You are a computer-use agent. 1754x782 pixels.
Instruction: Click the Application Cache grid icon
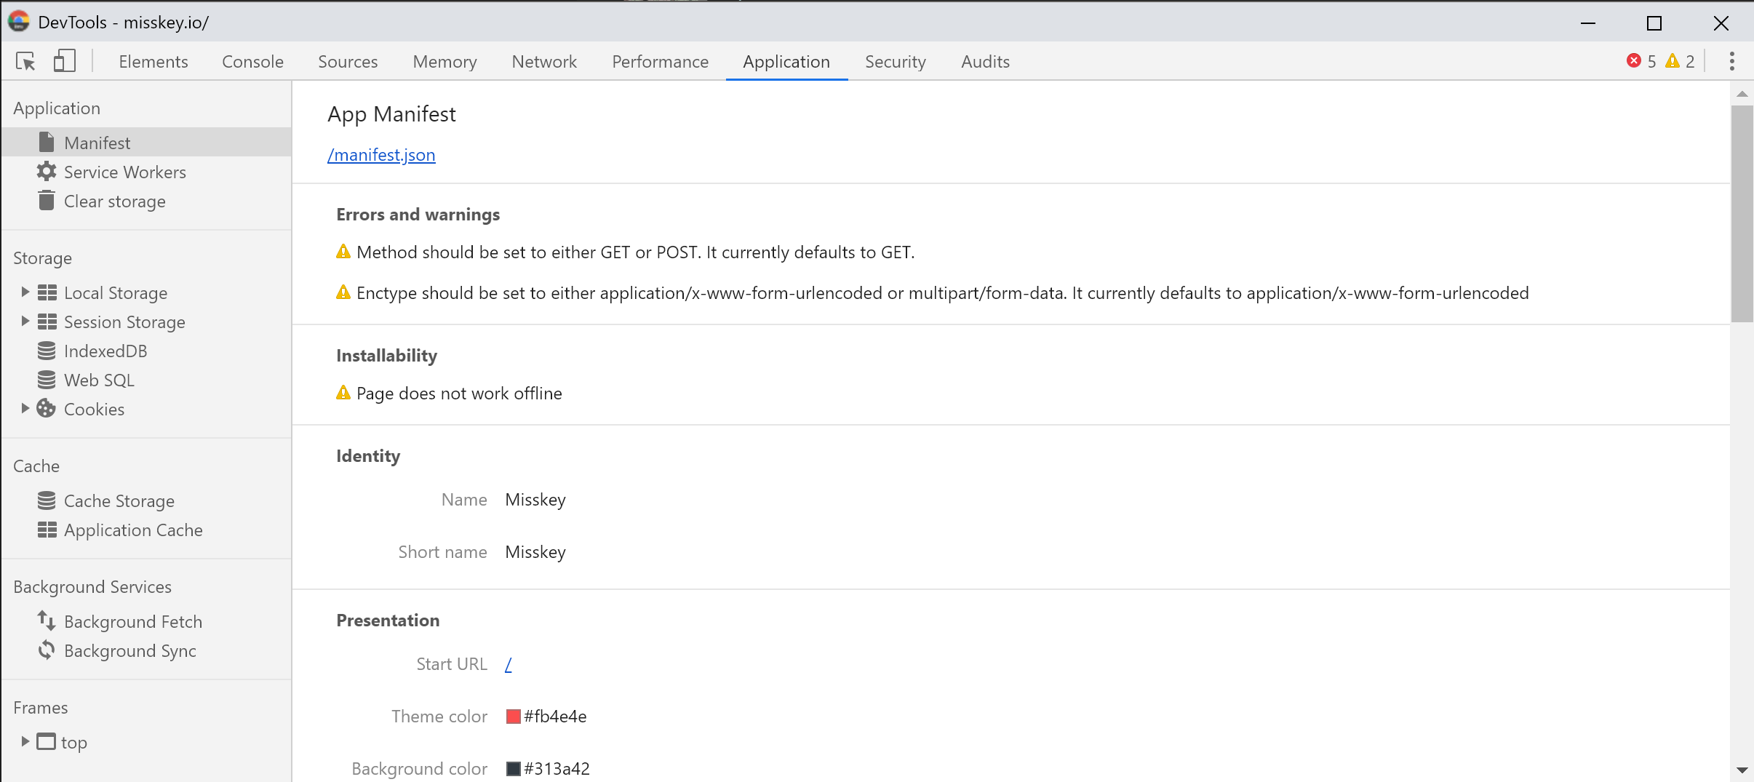coord(47,530)
